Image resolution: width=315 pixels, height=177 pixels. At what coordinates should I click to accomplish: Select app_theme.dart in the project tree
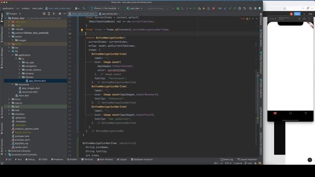coord(35,81)
